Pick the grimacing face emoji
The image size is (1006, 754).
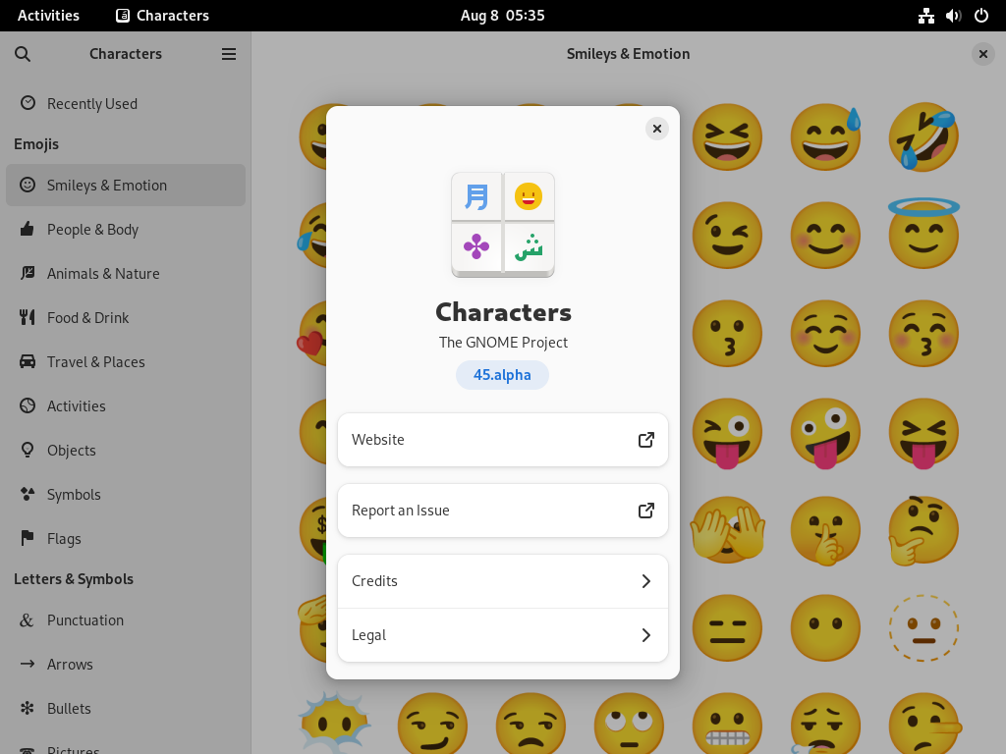(727, 723)
